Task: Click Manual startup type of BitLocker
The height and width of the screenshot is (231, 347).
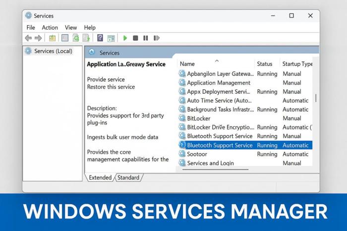Action: click(x=292, y=118)
